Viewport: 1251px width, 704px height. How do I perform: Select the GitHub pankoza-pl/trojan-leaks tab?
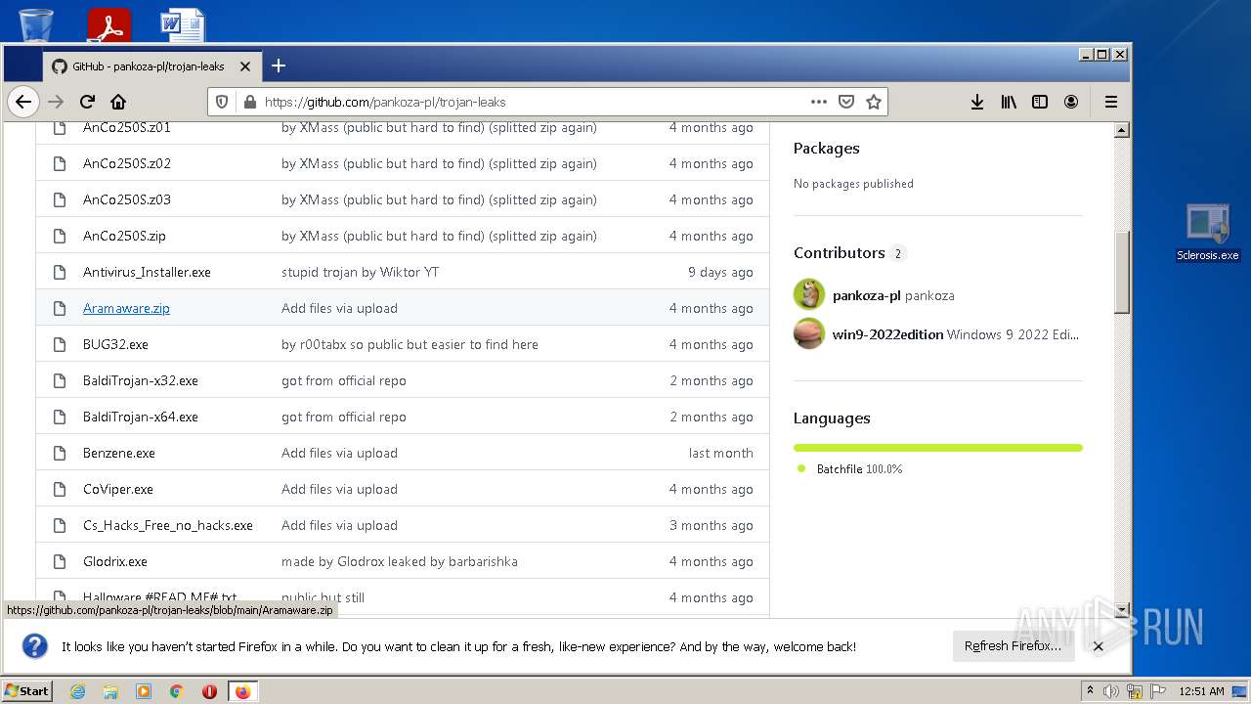(151, 66)
